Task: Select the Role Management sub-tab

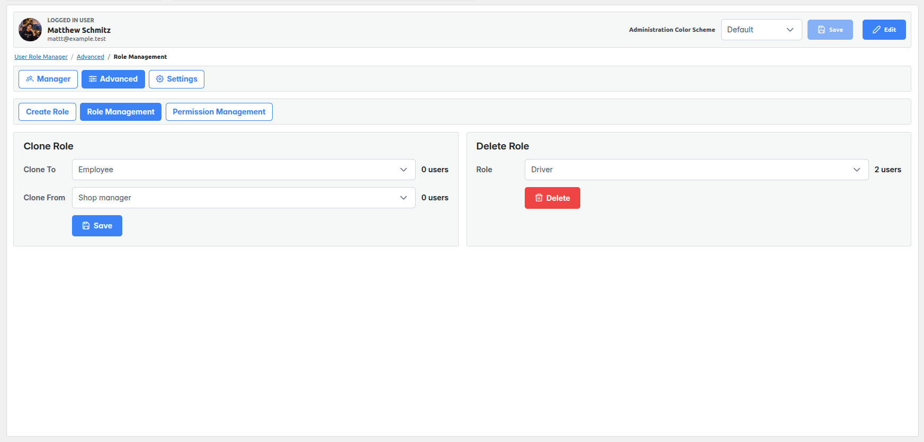Action: (121, 112)
